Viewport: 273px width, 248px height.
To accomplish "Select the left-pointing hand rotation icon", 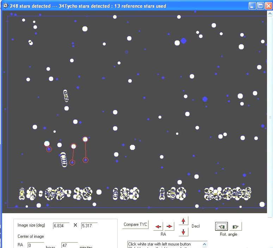I will [x=222, y=227].
